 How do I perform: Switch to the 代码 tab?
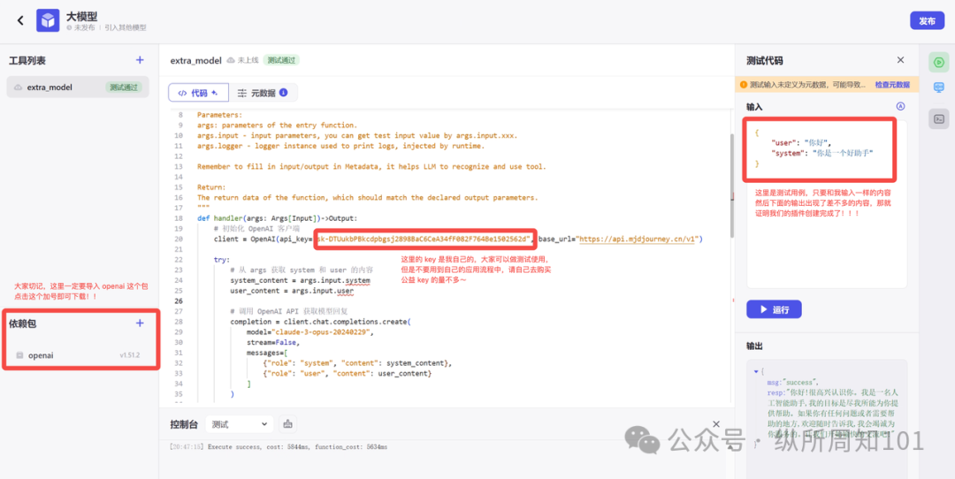(199, 93)
